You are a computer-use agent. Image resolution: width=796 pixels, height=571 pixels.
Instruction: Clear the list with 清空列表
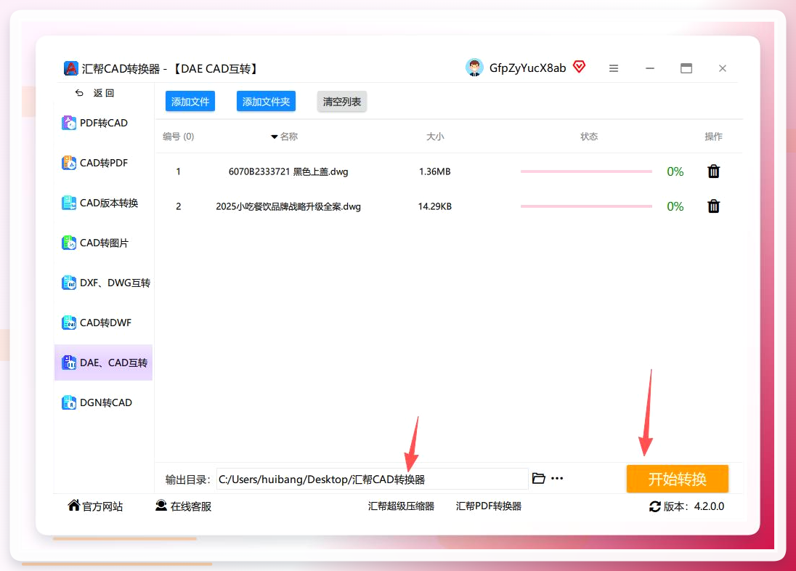pyautogui.click(x=341, y=102)
